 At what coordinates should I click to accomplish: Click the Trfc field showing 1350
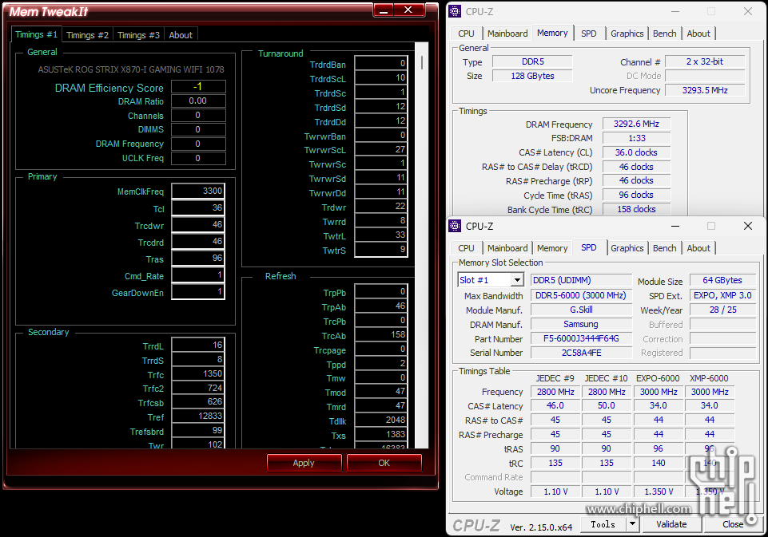pyautogui.click(x=198, y=373)
